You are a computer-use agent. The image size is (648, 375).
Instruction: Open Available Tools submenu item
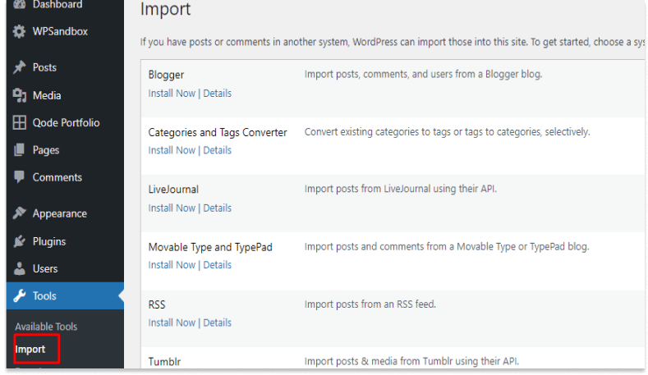46,327
